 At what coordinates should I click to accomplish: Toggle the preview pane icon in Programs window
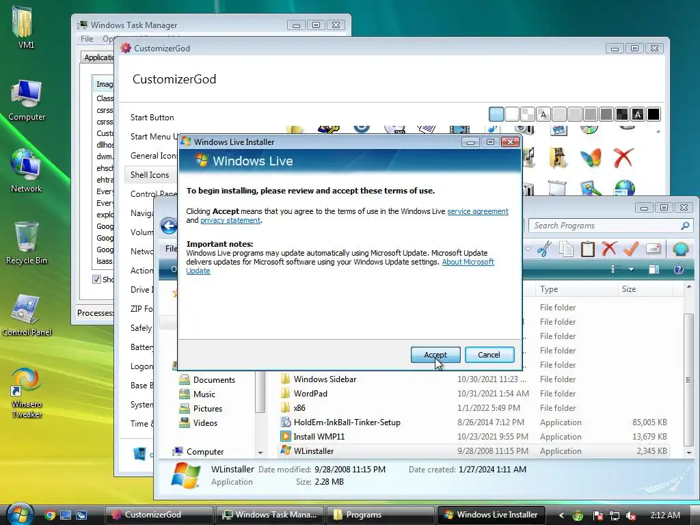pos(654,269)
